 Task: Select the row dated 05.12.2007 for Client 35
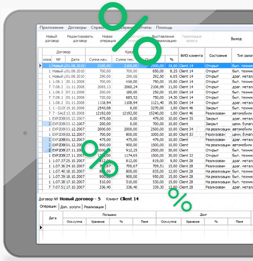pos(147,119)
